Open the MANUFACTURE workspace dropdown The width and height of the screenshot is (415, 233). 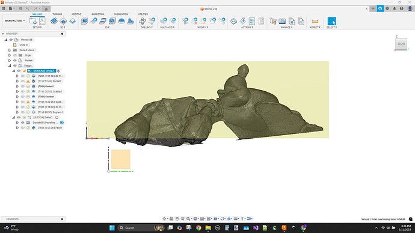point(14,20)
